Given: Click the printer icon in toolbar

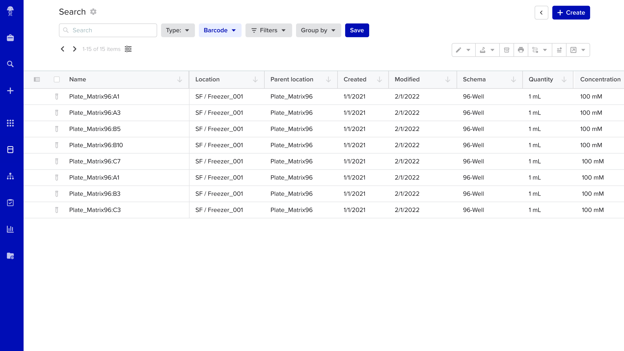Looking at the screenshot, I should tap(521, 50).
